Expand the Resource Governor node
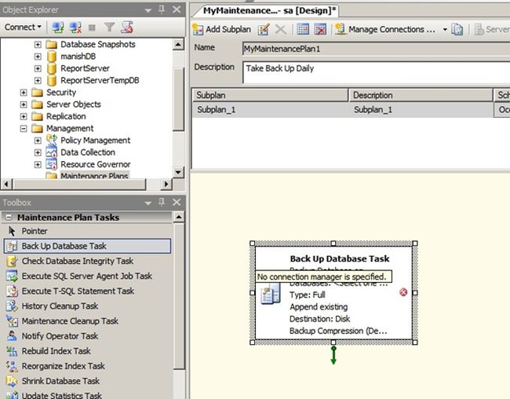 click(x=38, y=164)
